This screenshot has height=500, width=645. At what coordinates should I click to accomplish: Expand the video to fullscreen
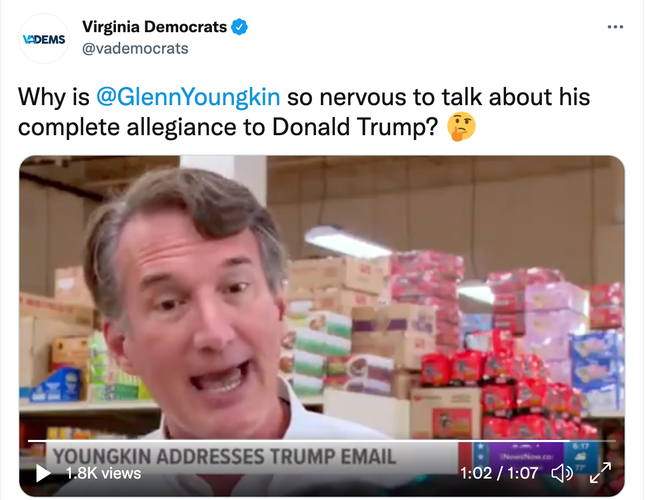tap(600, 473)
